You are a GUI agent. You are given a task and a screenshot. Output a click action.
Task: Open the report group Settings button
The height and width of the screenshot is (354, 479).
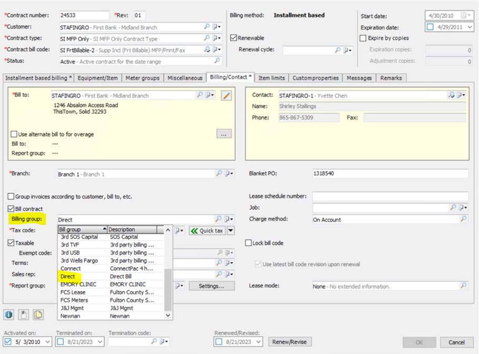[x=212, y=286]
